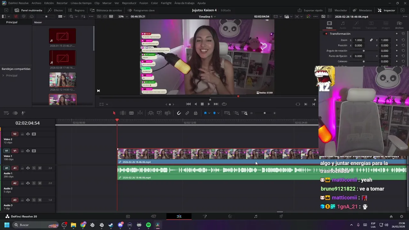Click the Insert Clip icon in timeline toolbar
The width and height of the screenshot is (409, 230).
click(150, 113)
